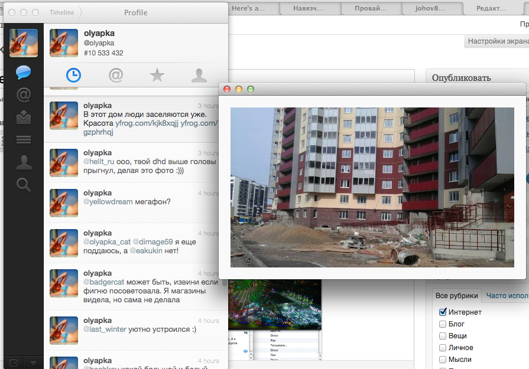The height and width of the screenshot is (369, 529).
Task: Click avatar on 'уютно устроился' tweet
Action: click(64, 330)
